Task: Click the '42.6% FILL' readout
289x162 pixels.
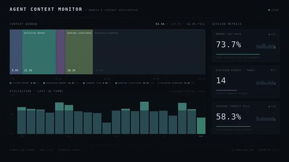Action: click(196, 24)
